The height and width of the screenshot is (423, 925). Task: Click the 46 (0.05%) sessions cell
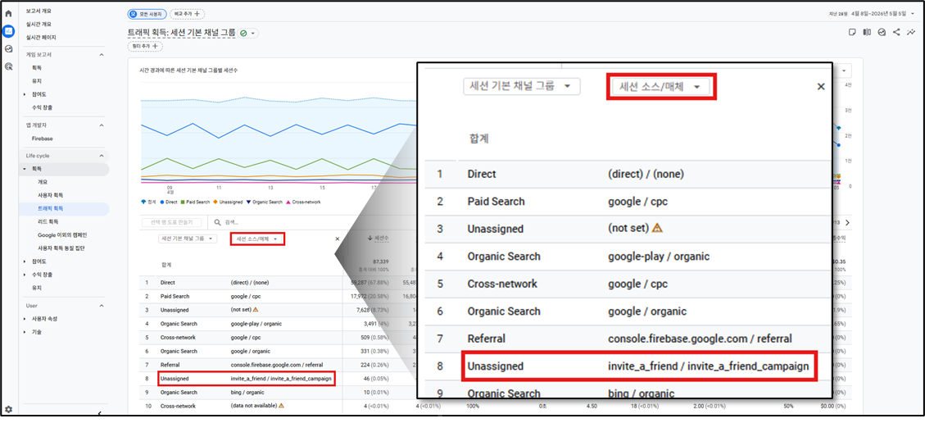pyautogui.click(x=378, y=379)
